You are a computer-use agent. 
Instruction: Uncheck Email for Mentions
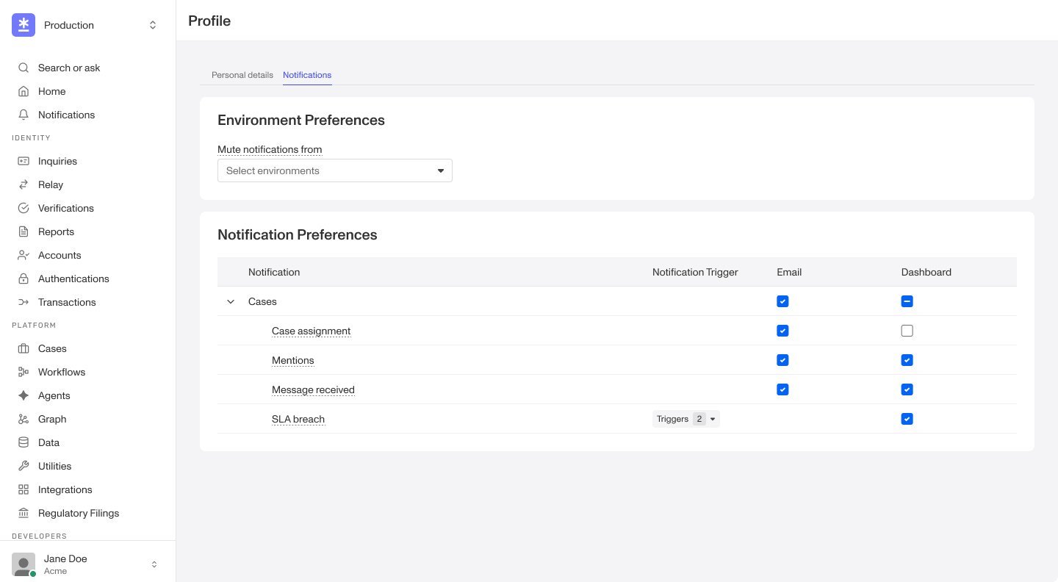[782, 360]
